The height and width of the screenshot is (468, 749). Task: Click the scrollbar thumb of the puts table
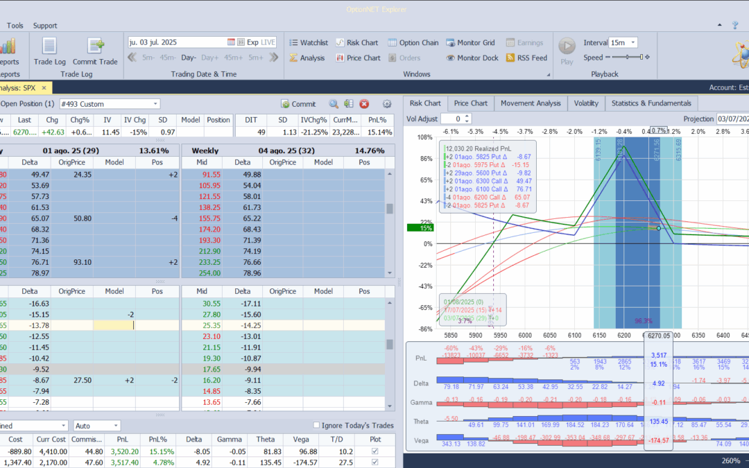390,345
